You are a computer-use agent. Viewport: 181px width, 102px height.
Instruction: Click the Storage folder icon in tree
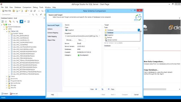9,85
